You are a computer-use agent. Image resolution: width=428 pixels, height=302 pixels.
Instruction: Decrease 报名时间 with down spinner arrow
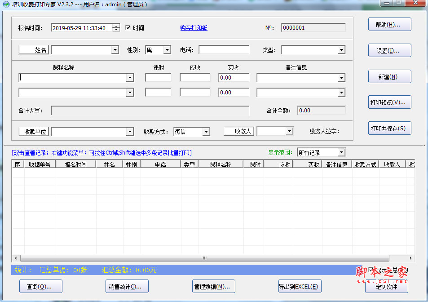[x=116, y=30]
